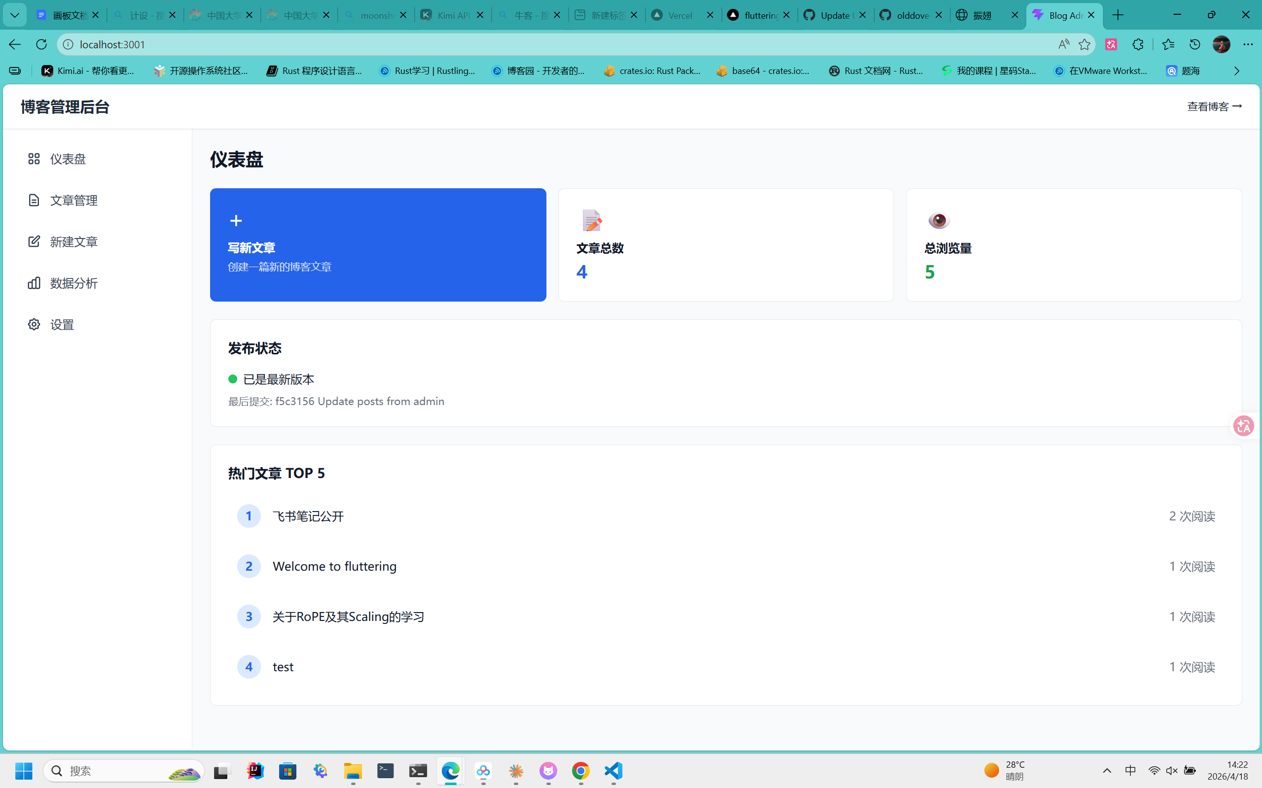Image resolution: width=1262 pixels, height=788 pixels.
Task: Open 数据分析 bar chart icon
Action: (34, 283)
